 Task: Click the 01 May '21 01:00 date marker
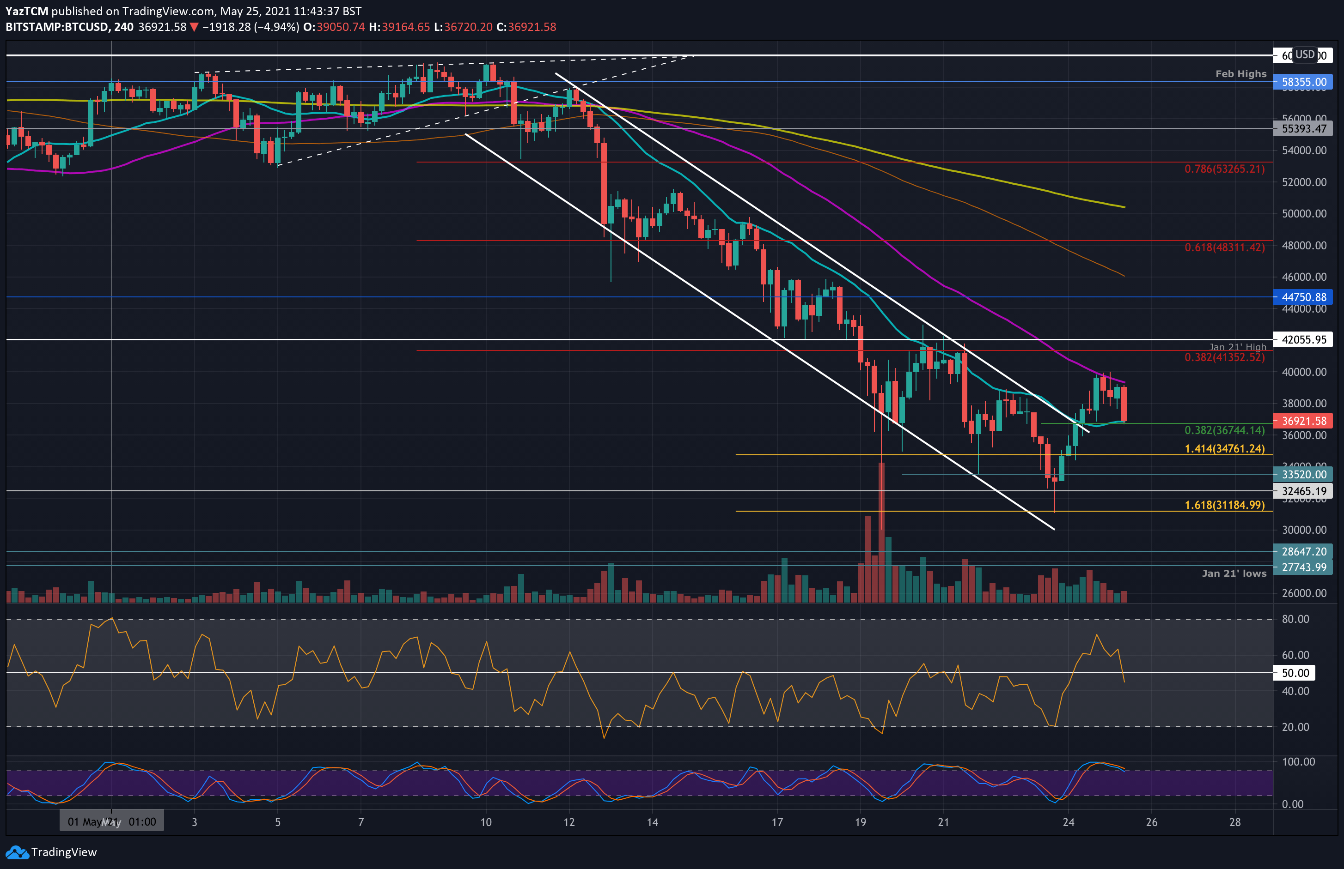112,821
